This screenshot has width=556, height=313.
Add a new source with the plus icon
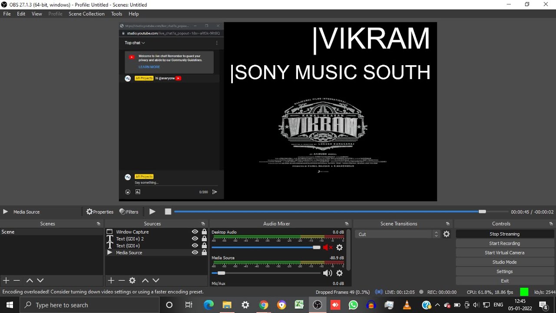tap(111, 280)
